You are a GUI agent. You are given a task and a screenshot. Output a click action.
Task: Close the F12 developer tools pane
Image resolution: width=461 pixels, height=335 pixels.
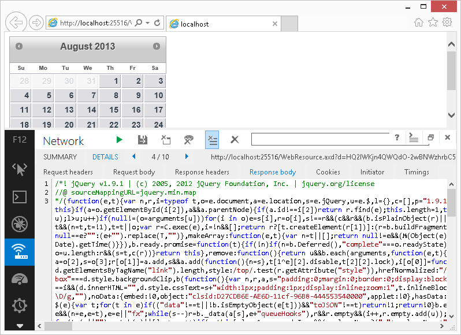pos(448,137)
